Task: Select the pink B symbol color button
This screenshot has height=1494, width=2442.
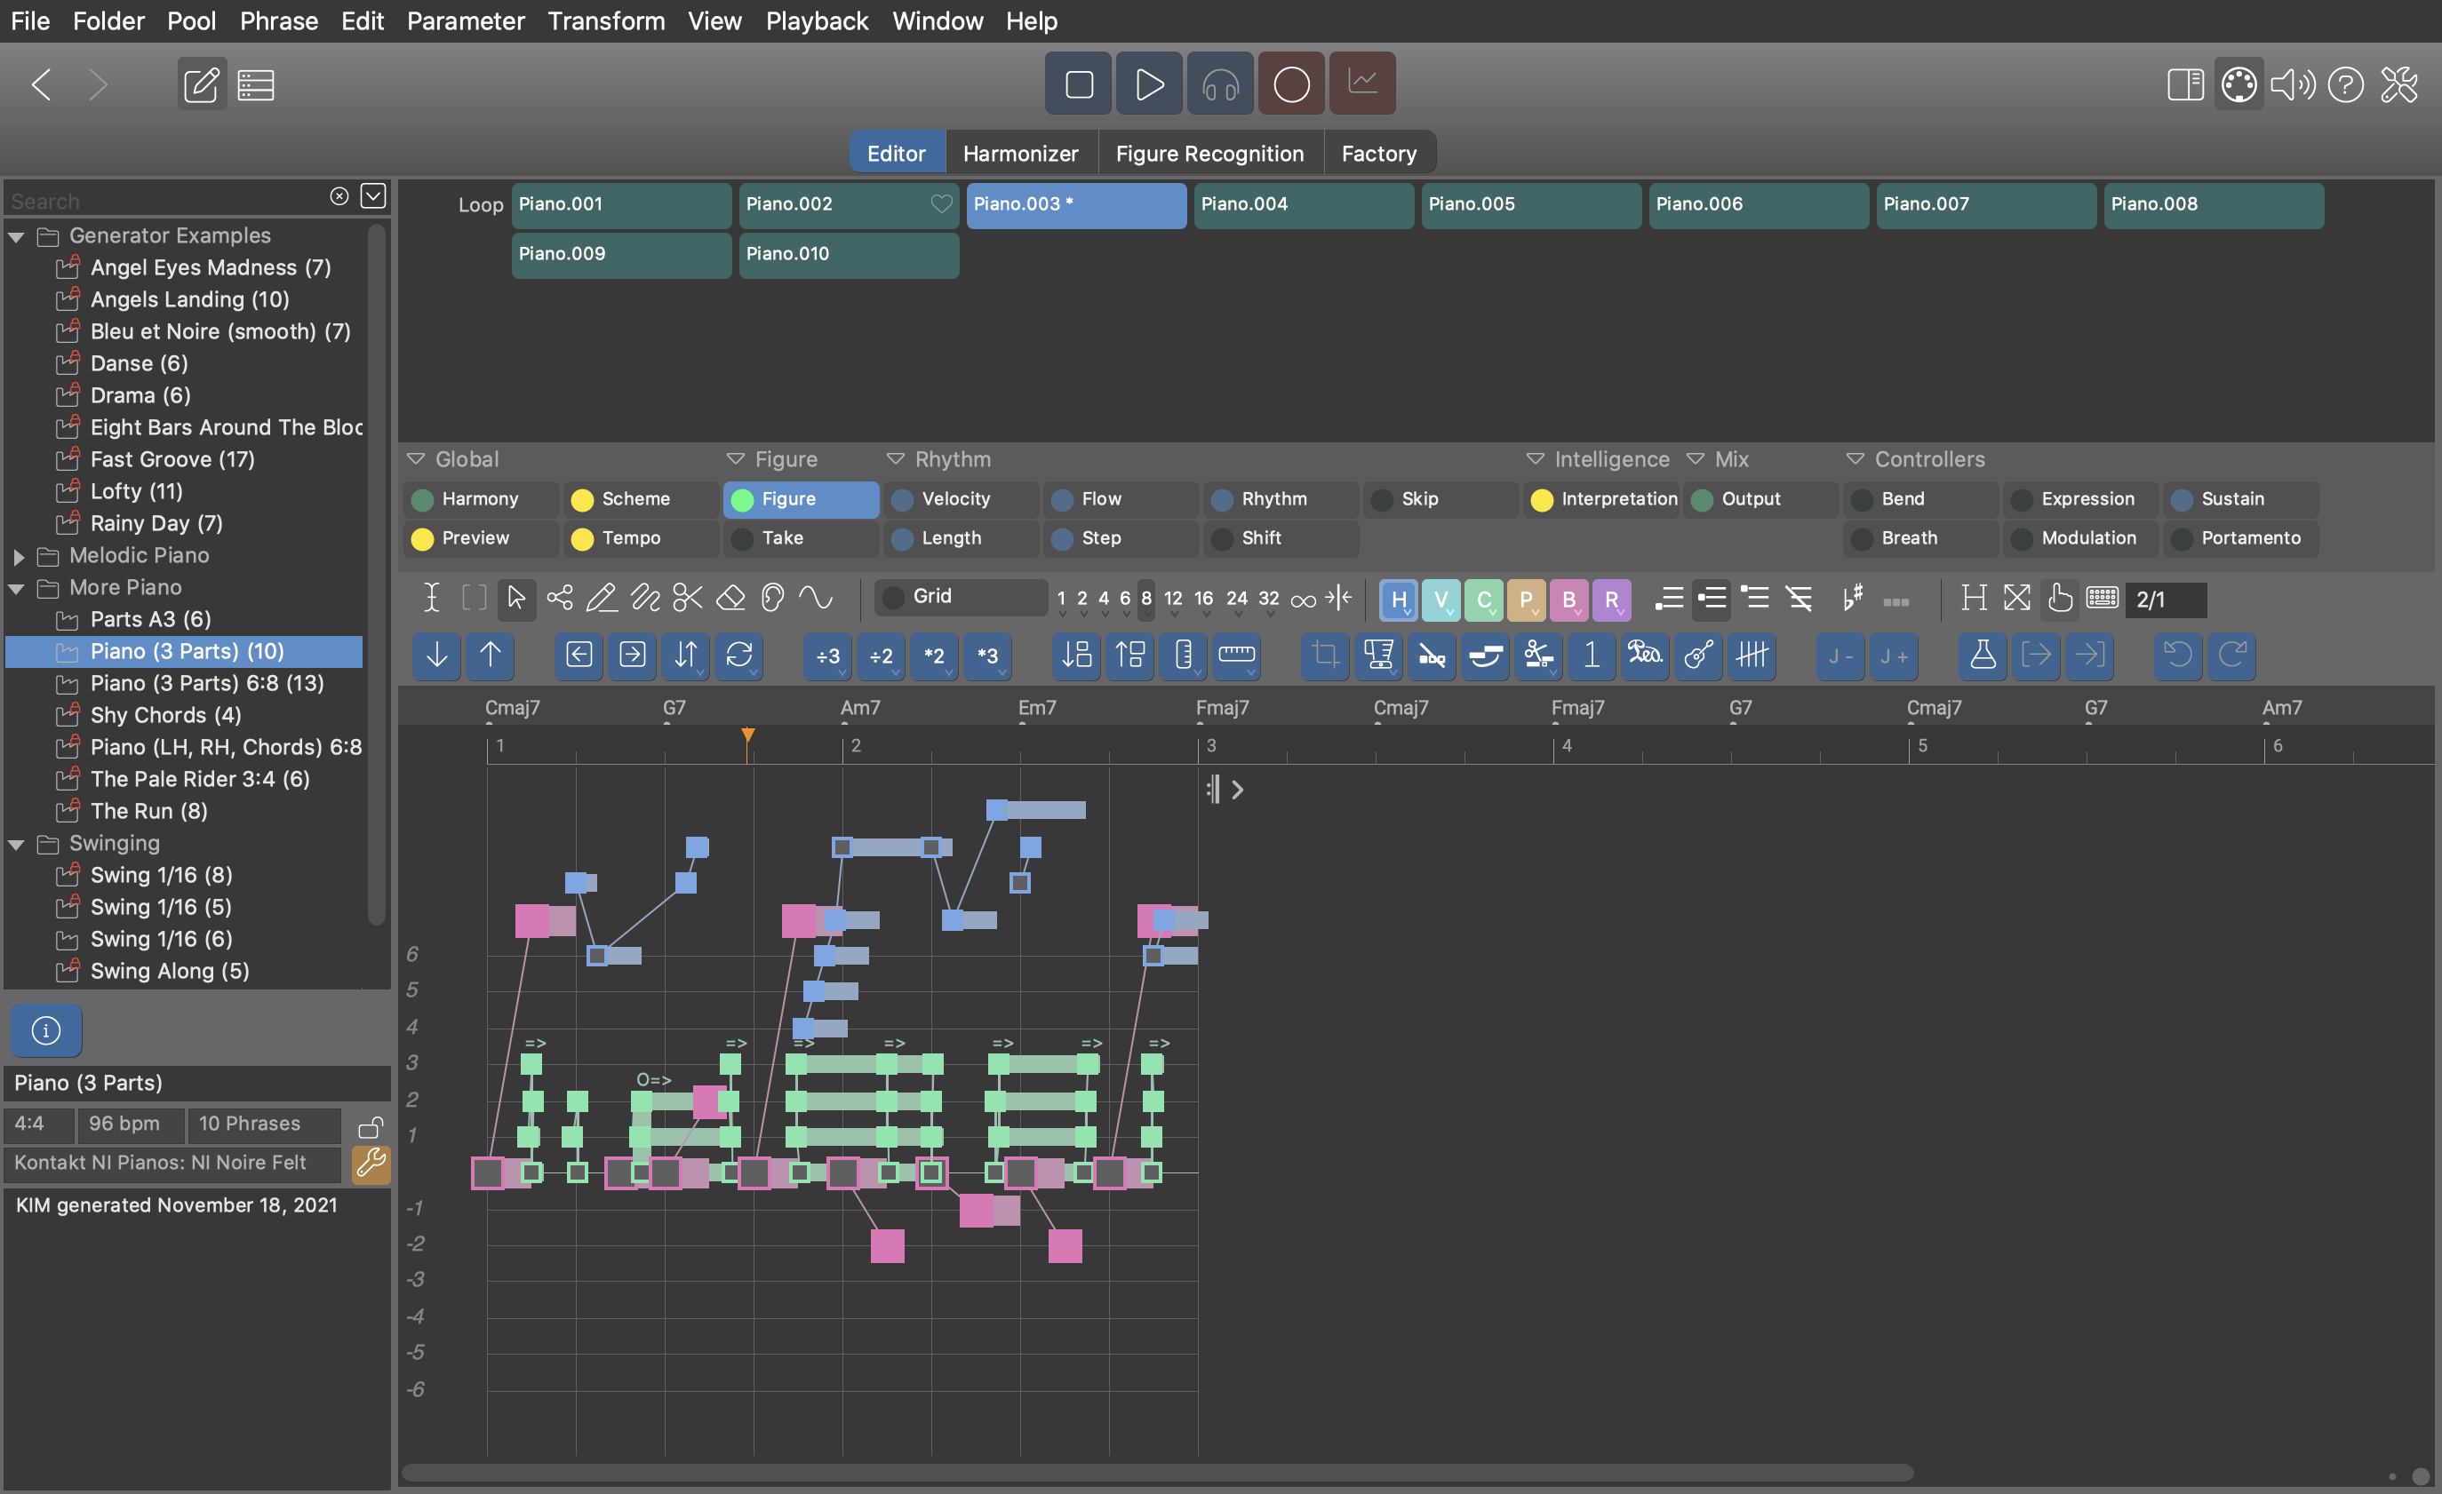Action: [x=1568, y=599]
